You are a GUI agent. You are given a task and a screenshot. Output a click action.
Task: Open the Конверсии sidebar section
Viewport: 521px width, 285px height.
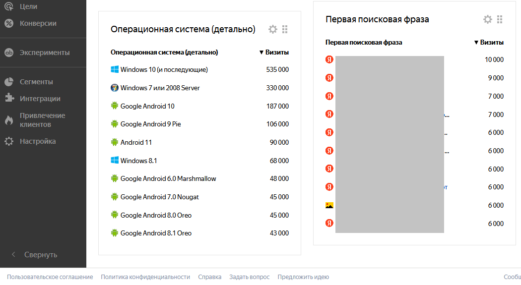38,23
